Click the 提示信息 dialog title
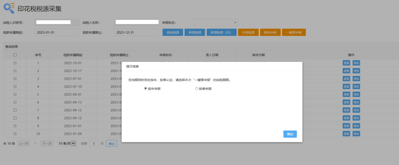Screen dimensions: 399x165 pyautogui.click(x=133, y=66)
